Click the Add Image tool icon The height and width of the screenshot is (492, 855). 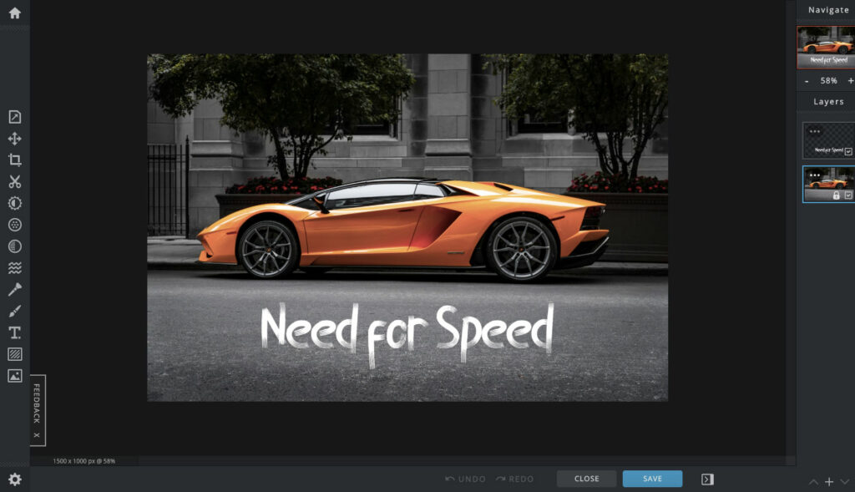[x=14, y=376]
